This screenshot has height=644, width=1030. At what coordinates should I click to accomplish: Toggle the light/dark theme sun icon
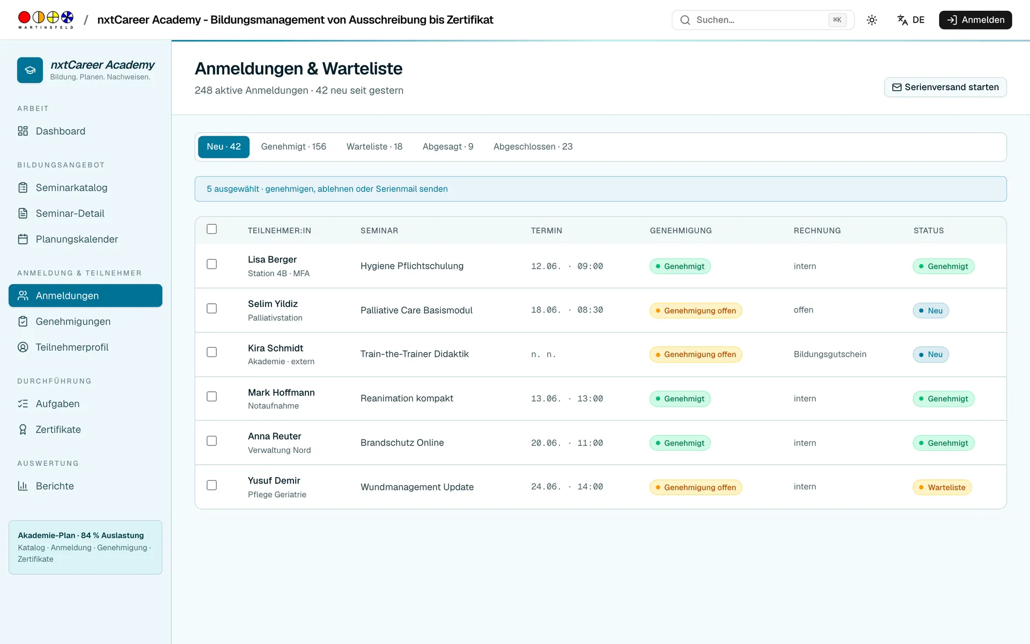coord(872,20)
